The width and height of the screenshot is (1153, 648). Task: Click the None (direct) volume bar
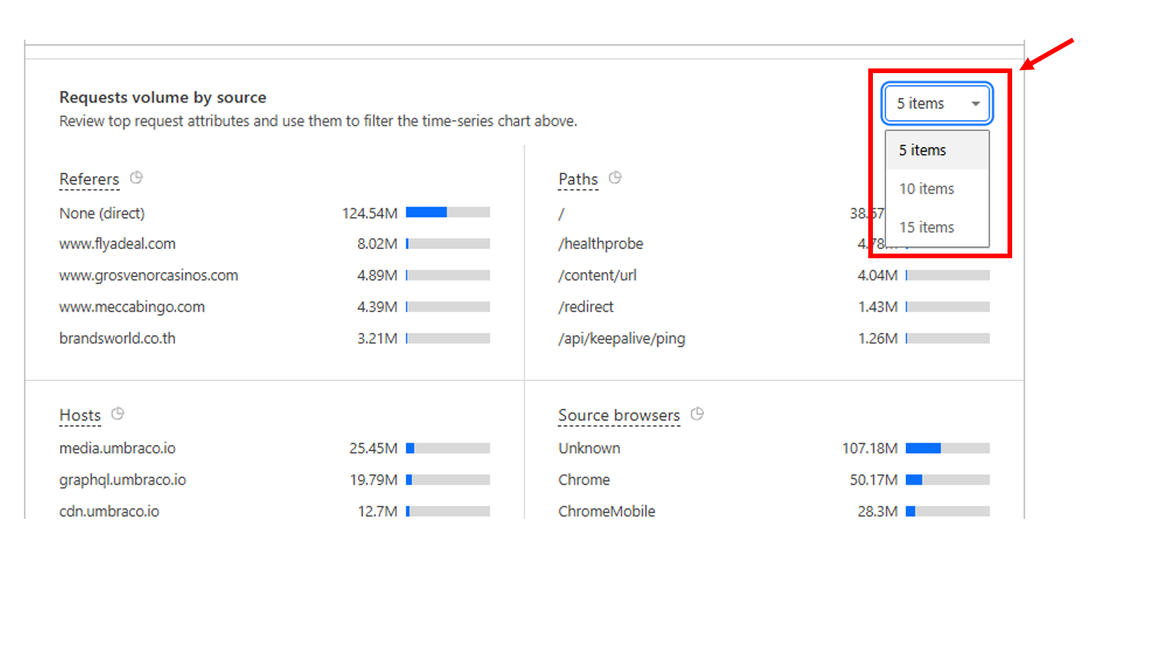(447, 212)
